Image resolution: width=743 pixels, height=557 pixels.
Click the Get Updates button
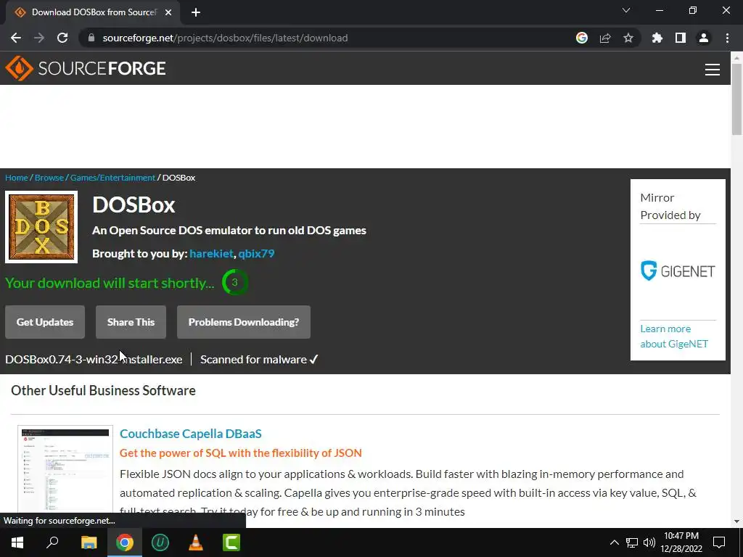(45, 322)
